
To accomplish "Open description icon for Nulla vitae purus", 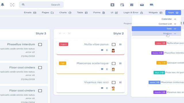I will tap(107, 50).
